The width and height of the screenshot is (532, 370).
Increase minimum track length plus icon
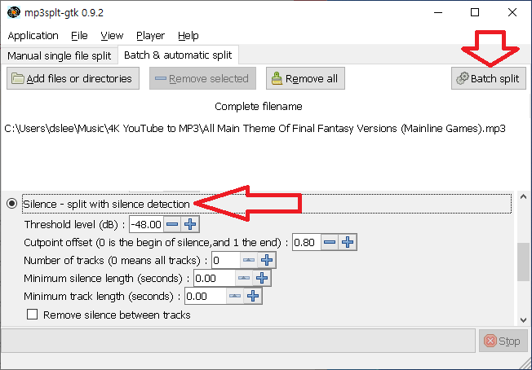tap(254, 297)
